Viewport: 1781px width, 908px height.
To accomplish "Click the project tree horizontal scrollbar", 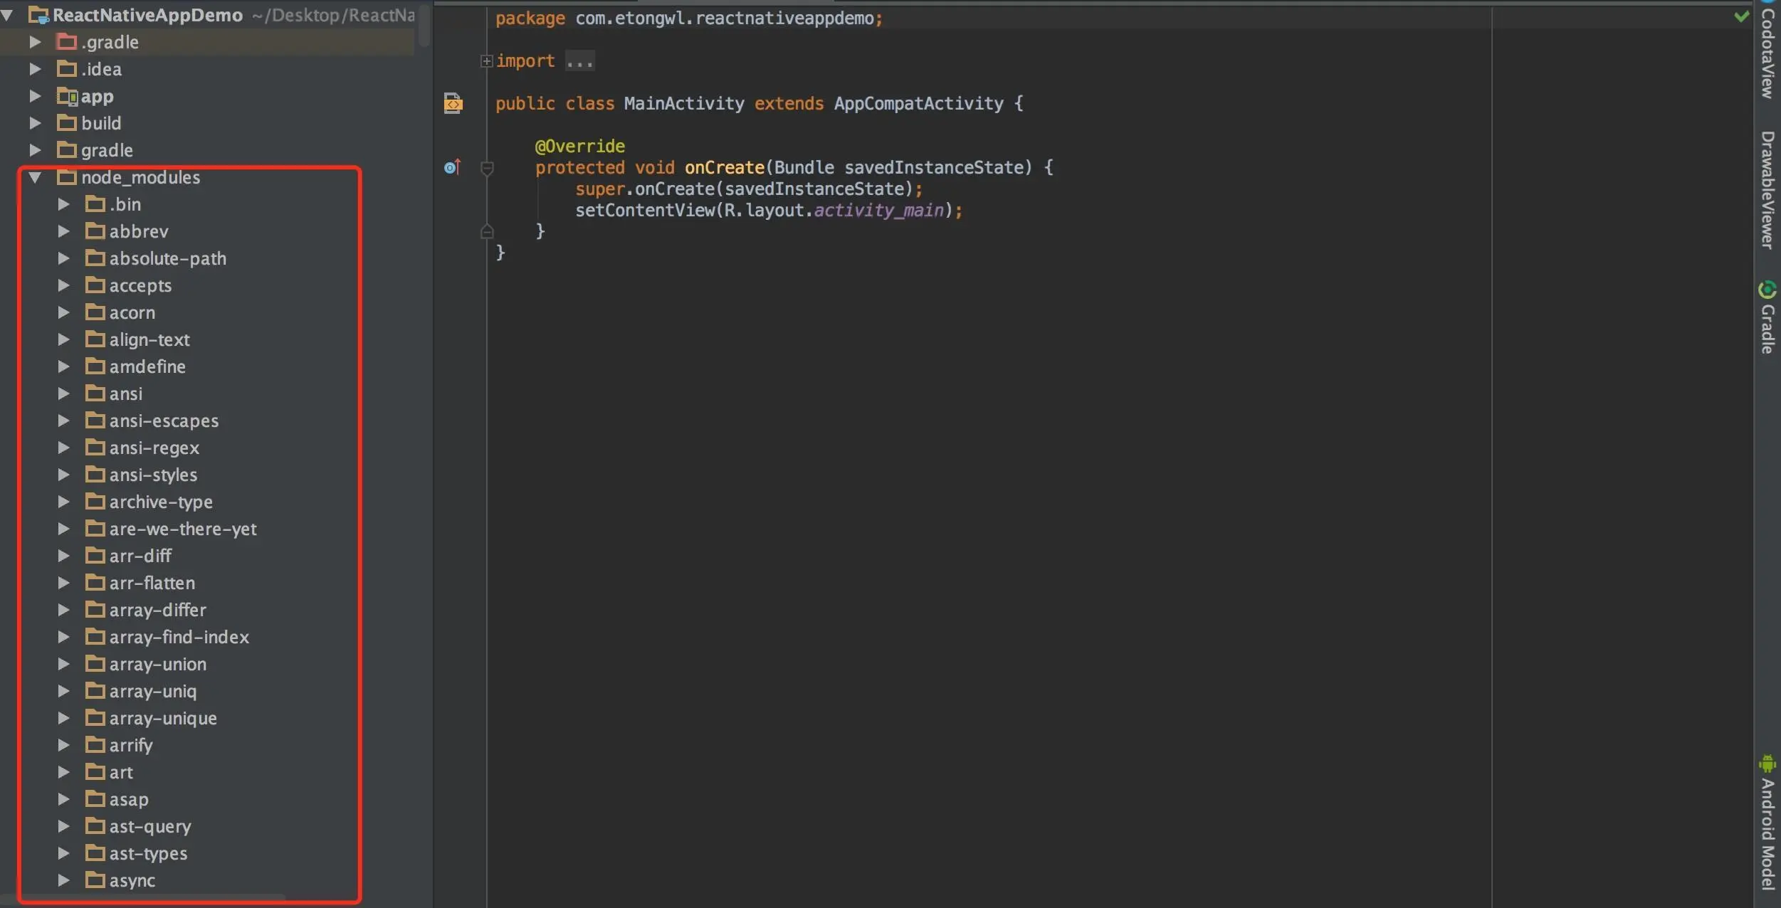I will (142, 897).
